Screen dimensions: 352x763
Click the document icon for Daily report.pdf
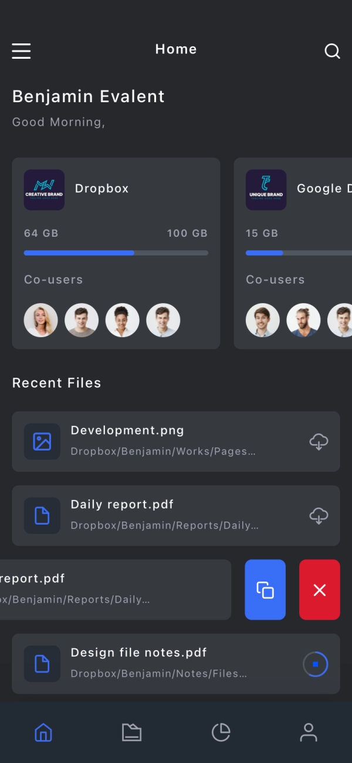click(x=42, y=515)
